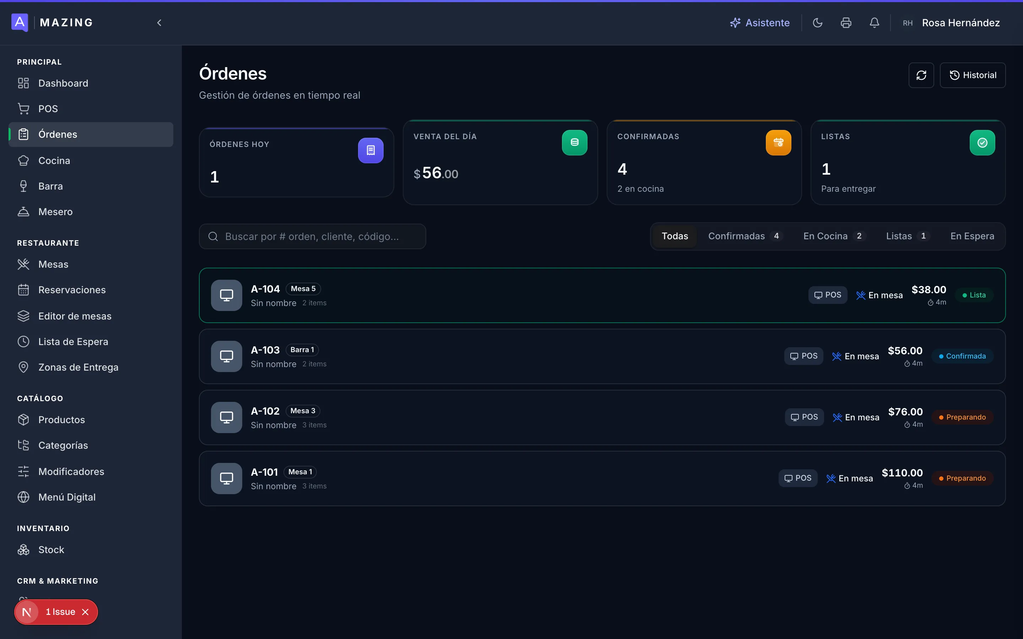Open Barra in sidebar
The width and height of the screenshot is (1023, 639).
[x=91, y=186]
